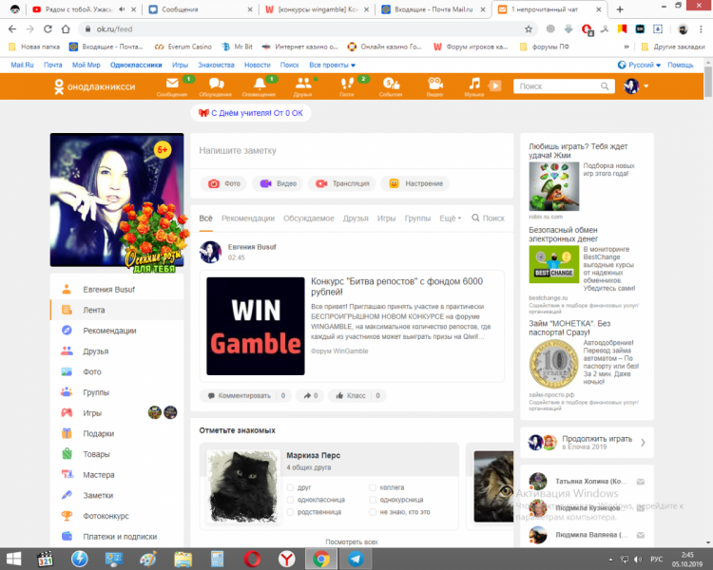Screen dimensions: 713x570
Task: Click the Комментировать button under the post
Action: tap(245, 396)
